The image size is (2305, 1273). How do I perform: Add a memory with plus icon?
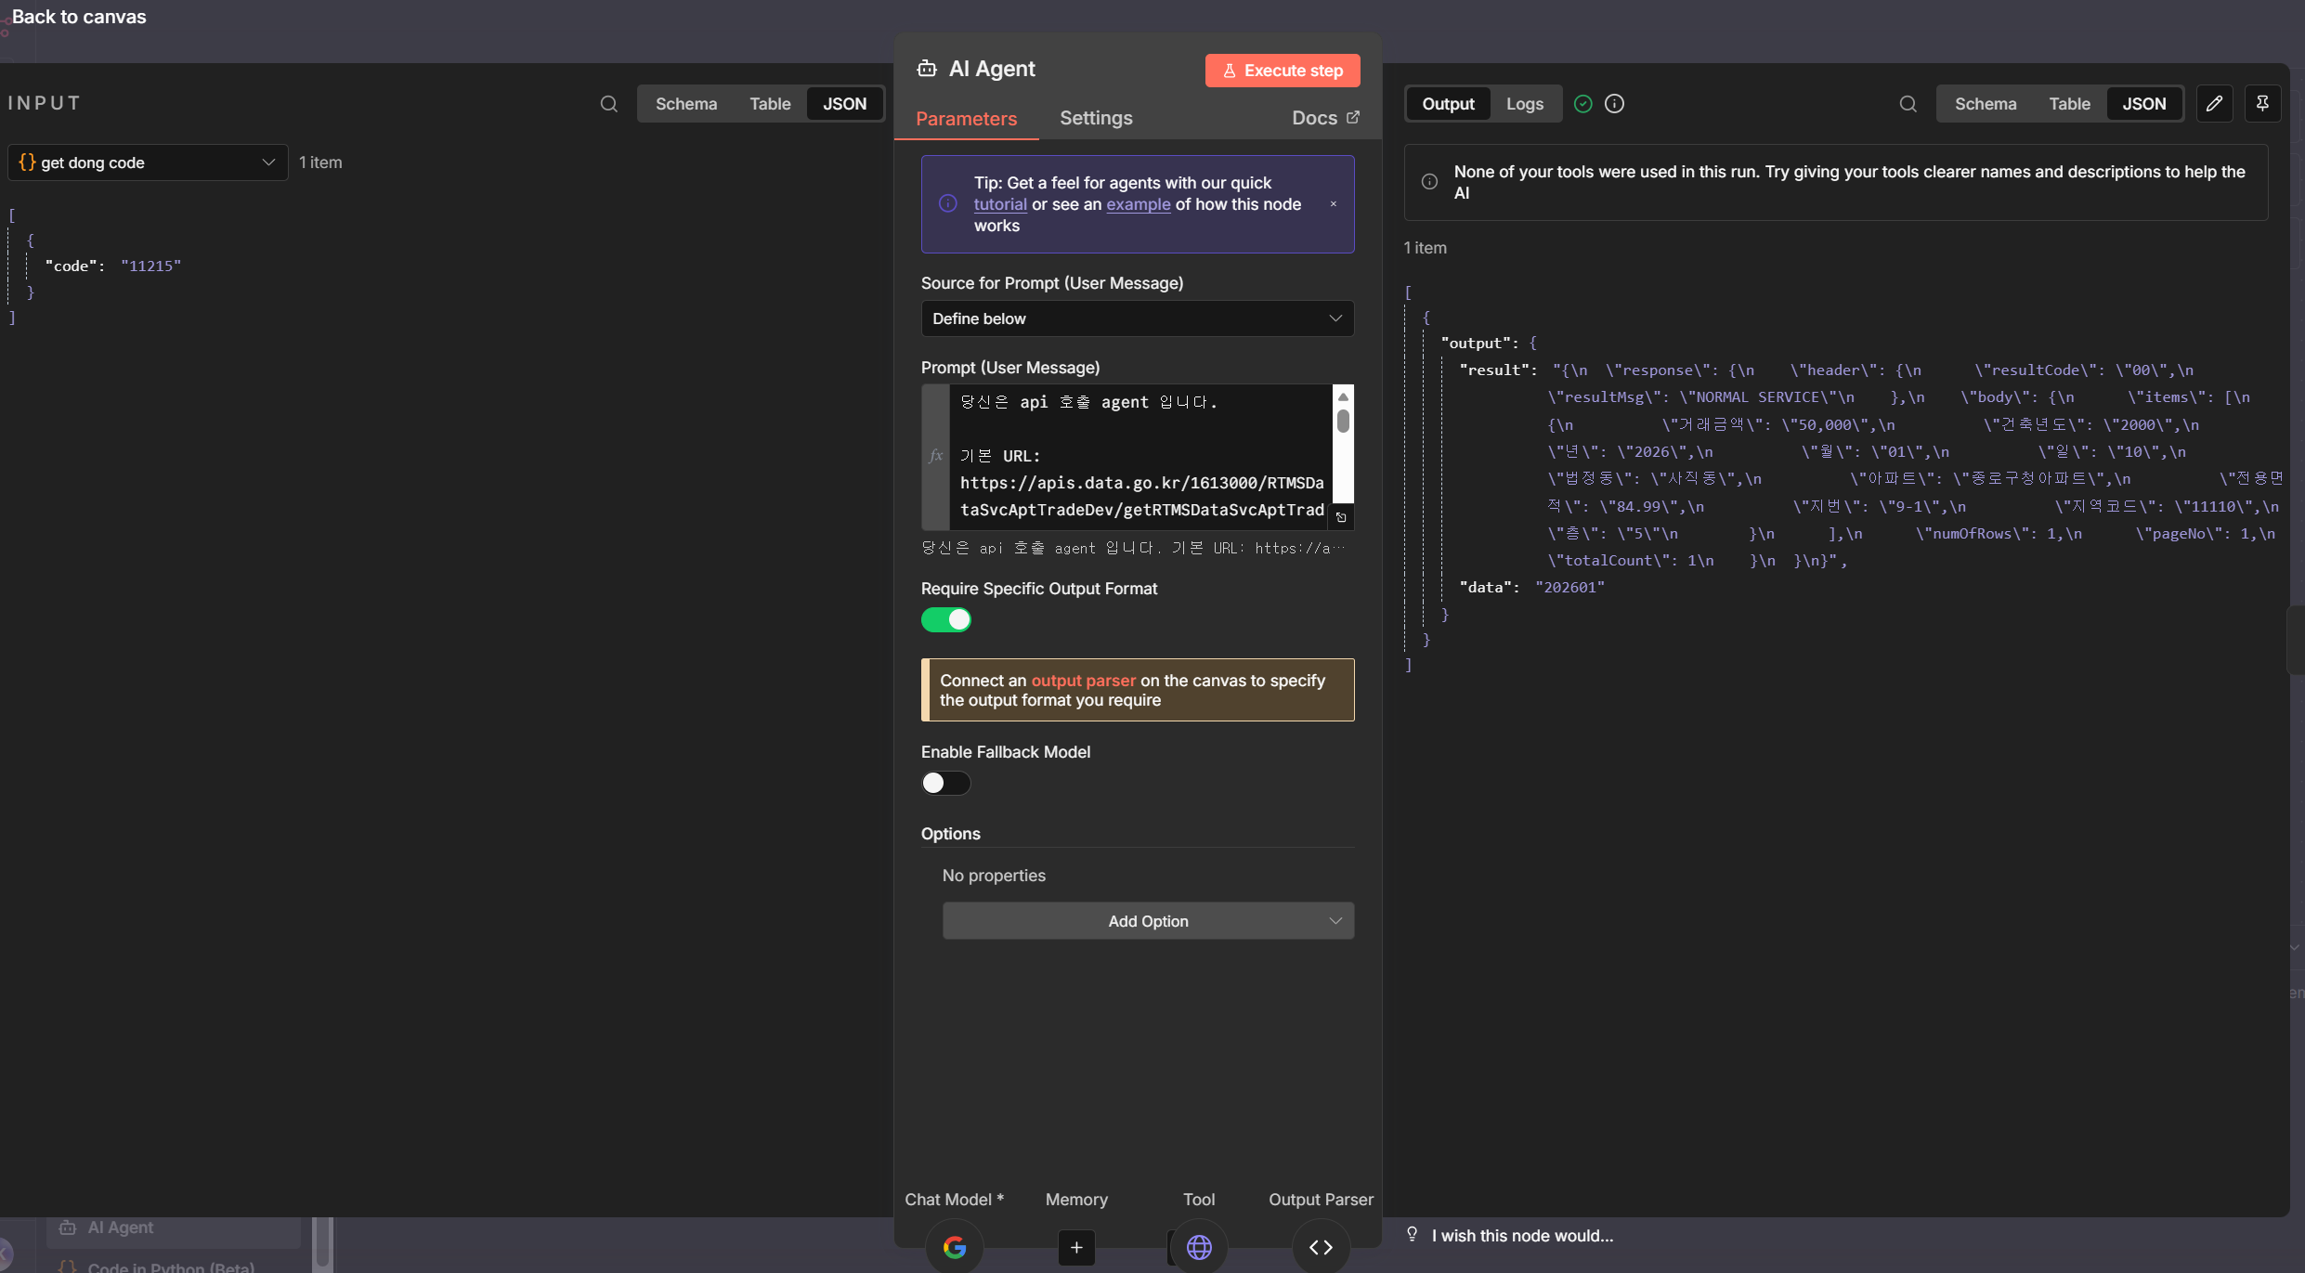(x=1076, y=1247)
